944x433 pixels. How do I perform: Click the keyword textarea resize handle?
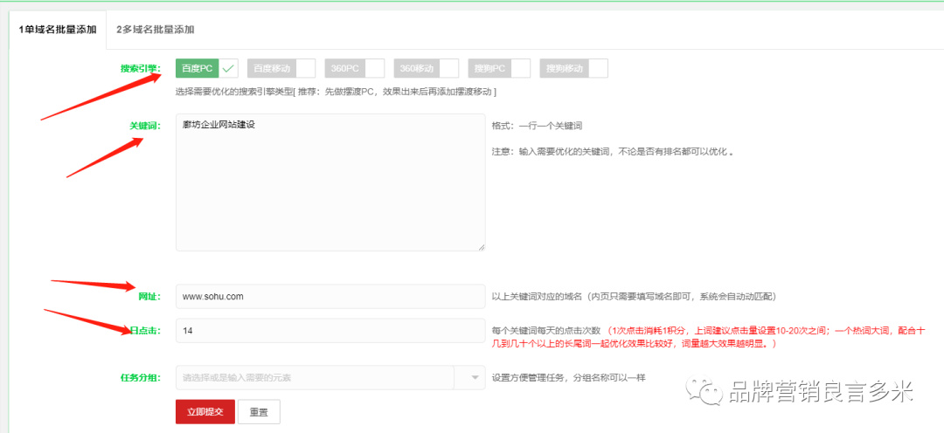point(481,246)
